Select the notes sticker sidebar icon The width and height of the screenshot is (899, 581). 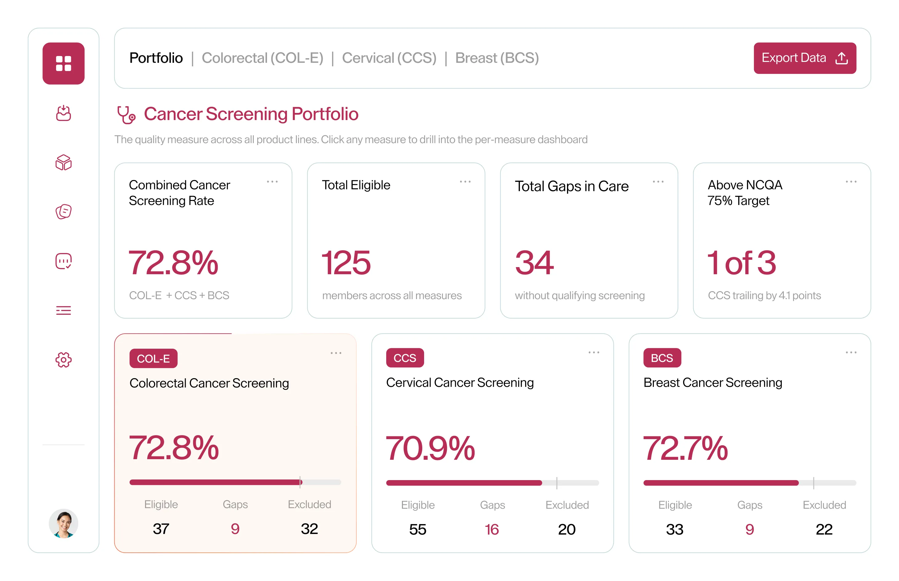pos(63,212)
